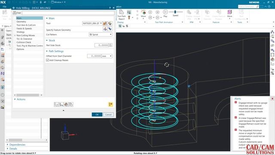275x155 pixels.
Task: Click the Replay tool path action icon
Action: (61, 105)
